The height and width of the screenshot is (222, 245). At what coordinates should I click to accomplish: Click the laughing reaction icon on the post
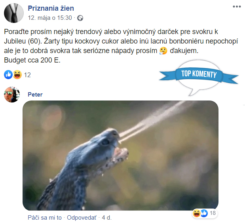pyautogui.click(x=17, y=75)
